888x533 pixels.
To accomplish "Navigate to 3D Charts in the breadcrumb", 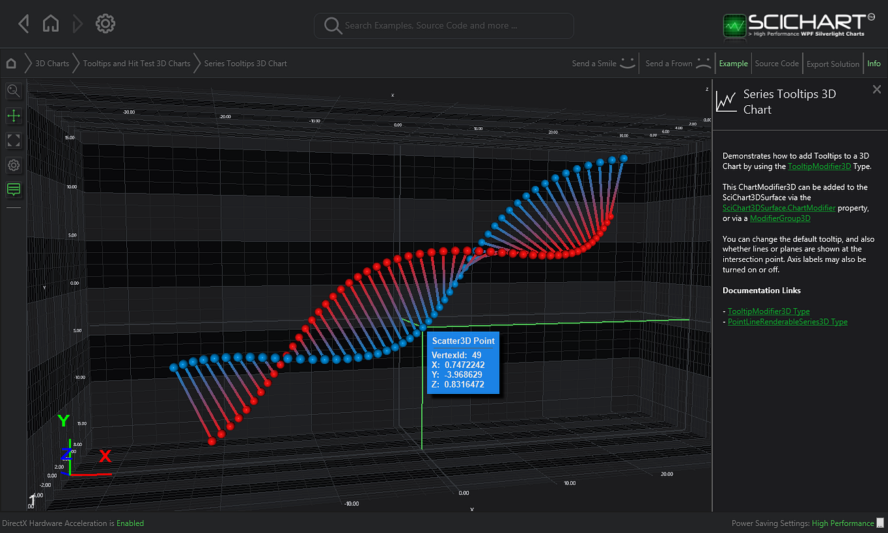I will coord(52,63).
